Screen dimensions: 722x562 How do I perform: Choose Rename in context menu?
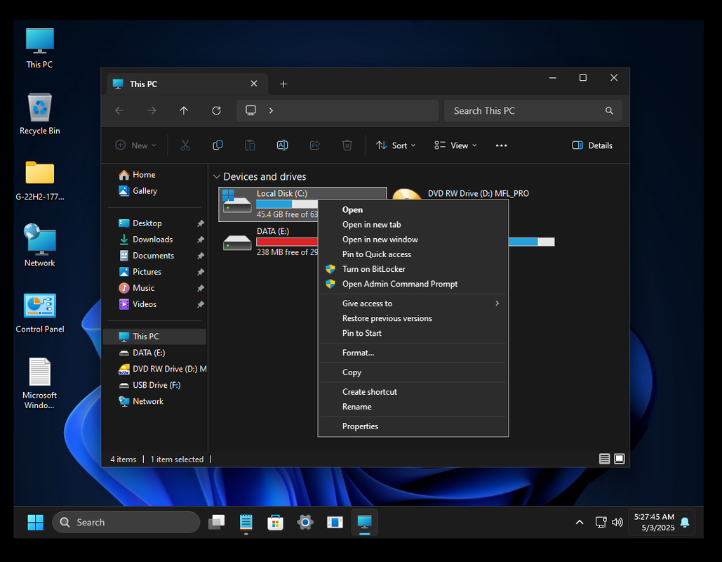tap(413, 407)
